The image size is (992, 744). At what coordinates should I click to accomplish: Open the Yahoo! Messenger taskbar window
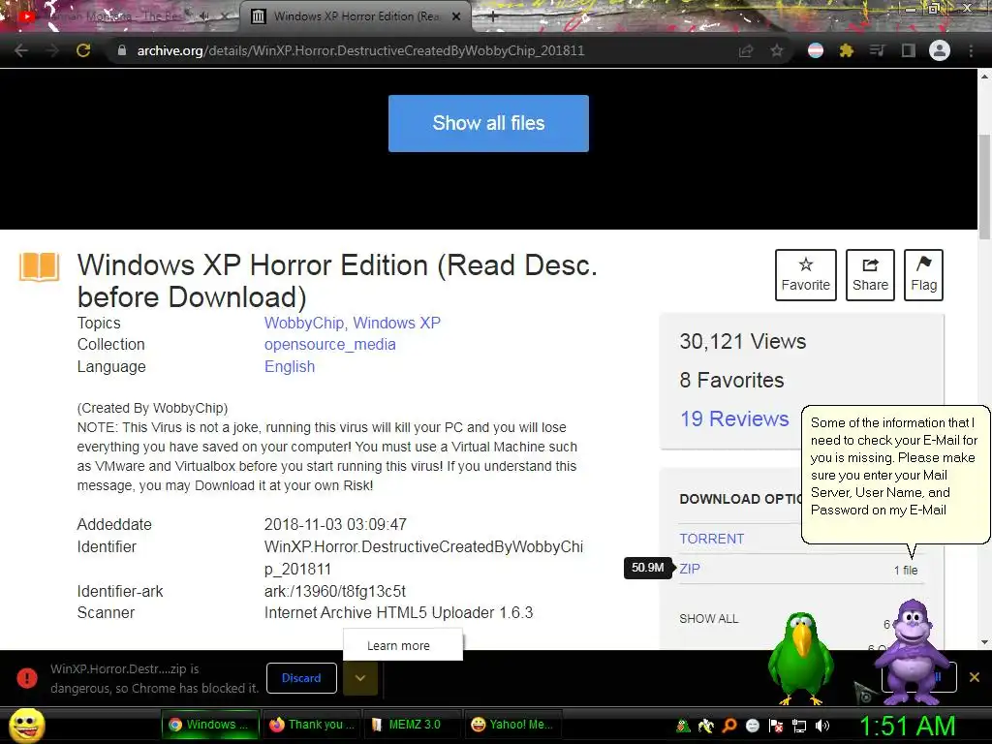(513, 725)
